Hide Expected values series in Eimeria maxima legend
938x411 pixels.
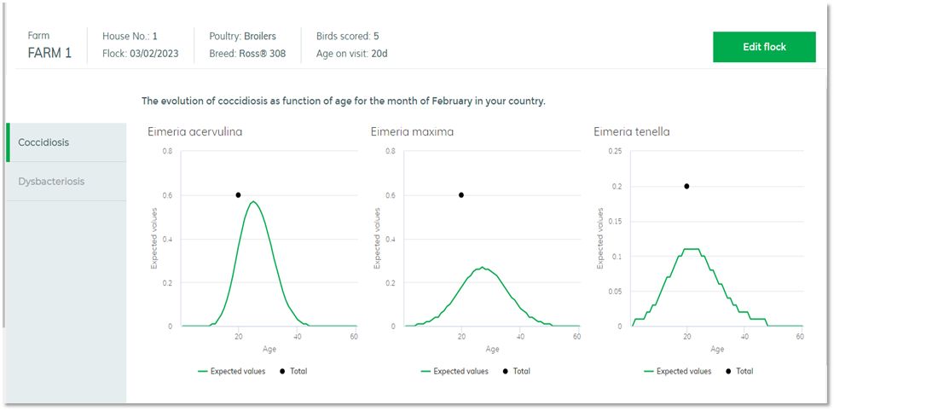click(x=455, y=372)
